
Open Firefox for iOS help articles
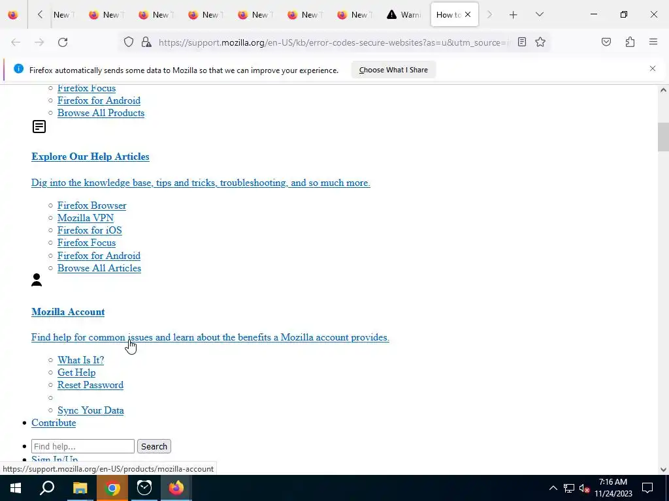[x=90, y=230]
